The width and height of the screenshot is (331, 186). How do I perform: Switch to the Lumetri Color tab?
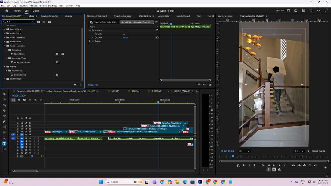tap(164, 16)
